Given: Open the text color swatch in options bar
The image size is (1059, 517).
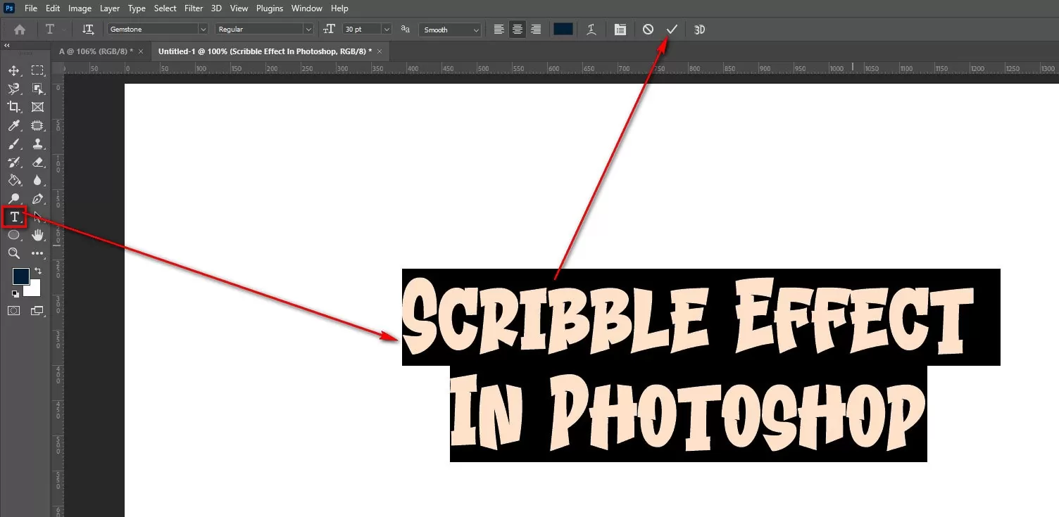Looking at the screenshot, I should tap(563, 30).
